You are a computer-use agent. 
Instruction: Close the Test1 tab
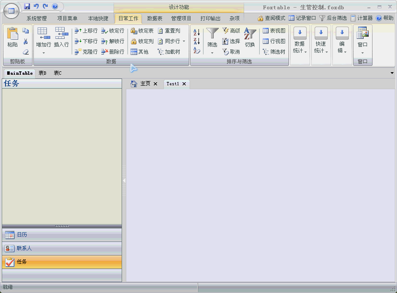[x=184, y=84]
